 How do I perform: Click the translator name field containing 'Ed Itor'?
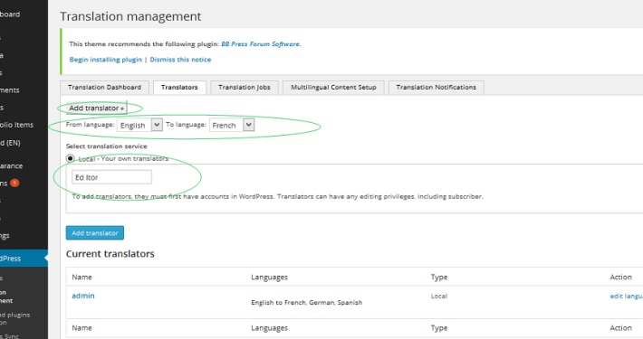(x=111, y=177)
